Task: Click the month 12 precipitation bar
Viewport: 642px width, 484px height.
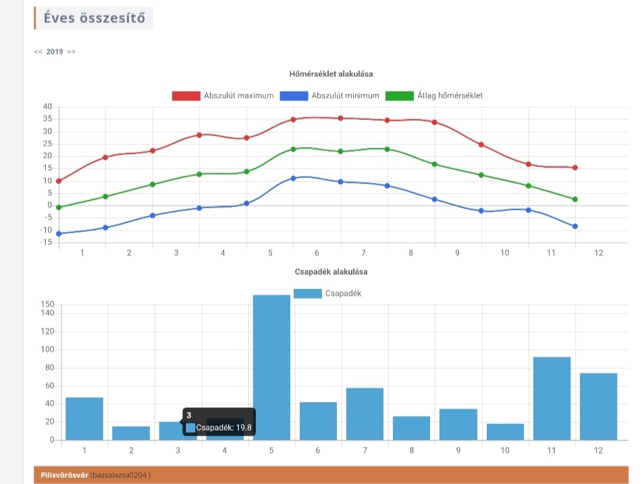Action: point(598,406)
